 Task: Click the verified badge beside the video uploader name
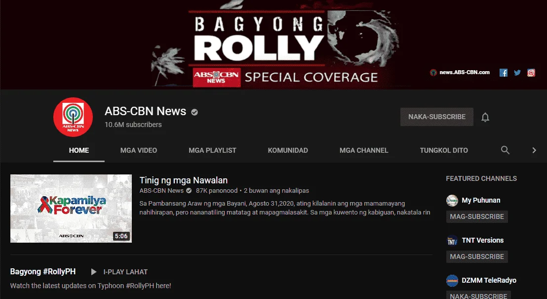pos(189,191)
